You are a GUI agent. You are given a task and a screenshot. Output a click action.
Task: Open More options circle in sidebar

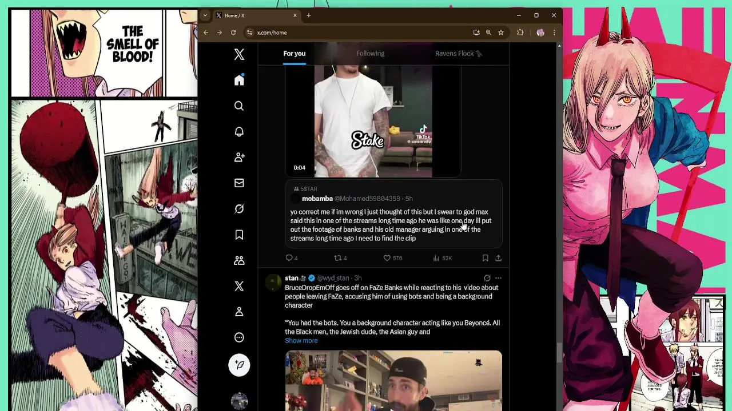[239, 337]
